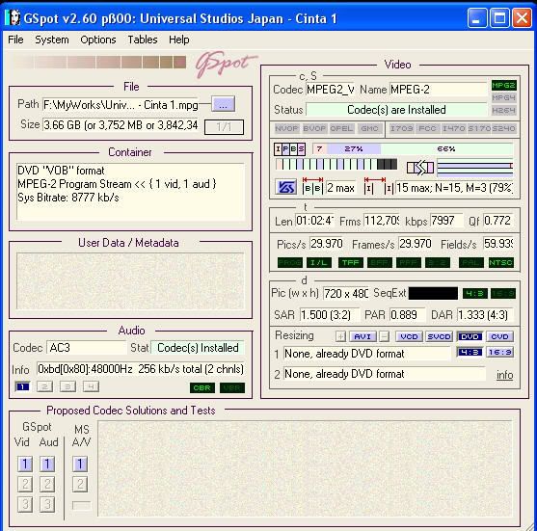Click the CBR audio indicator
537x531 pixels.
click(202, 388)
